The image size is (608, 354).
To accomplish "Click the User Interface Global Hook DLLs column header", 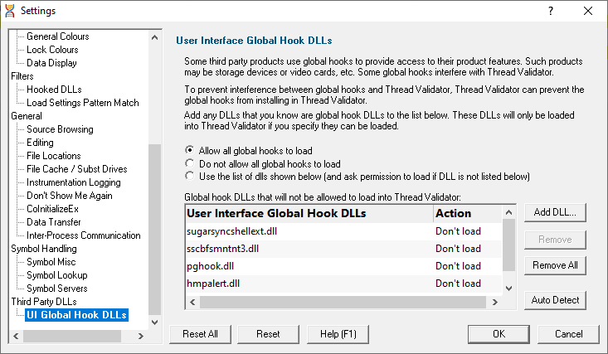I will [x=309, y=213].
